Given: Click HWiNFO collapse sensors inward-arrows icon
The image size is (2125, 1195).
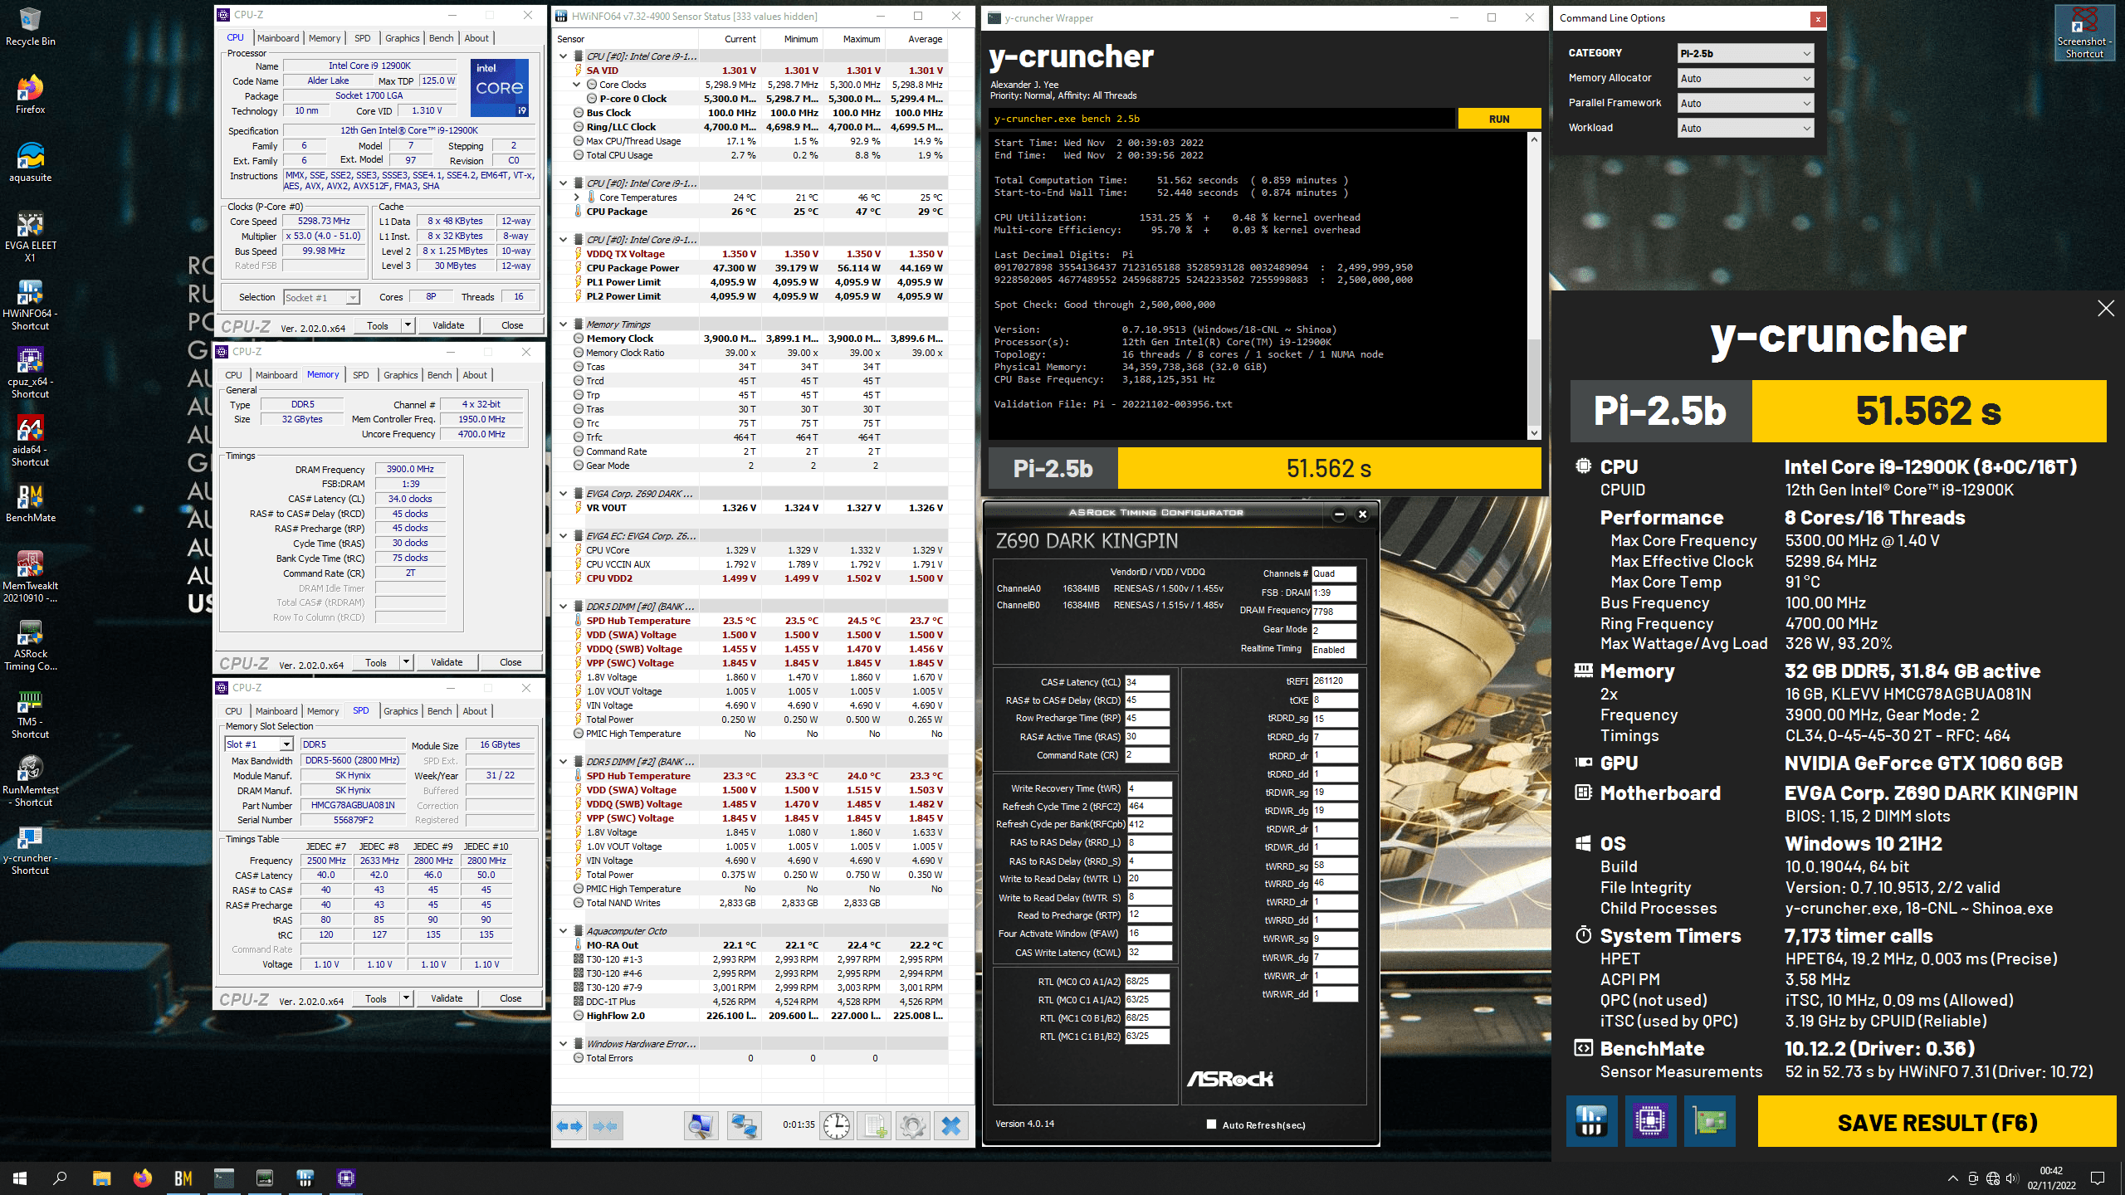Looking at the screenshot, I should pyautogui.click(x=605, y=1126).
